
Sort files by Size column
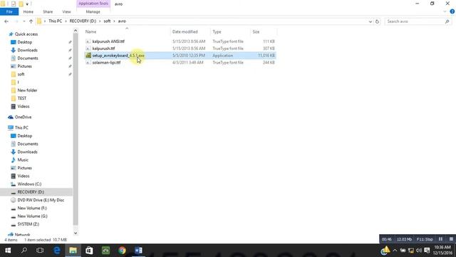click(256, 31)
